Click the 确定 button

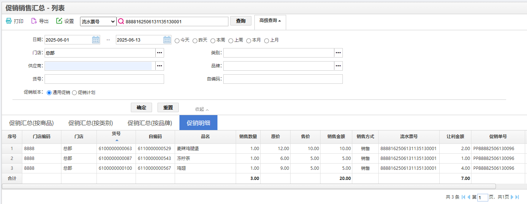pos(141,107)
